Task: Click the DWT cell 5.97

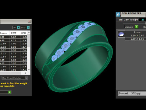Action: pos(15,63)
